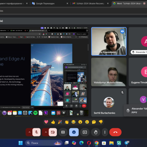147x147 pixels.
Task: Send the laughing face reaction
Action: click(73, 122)
